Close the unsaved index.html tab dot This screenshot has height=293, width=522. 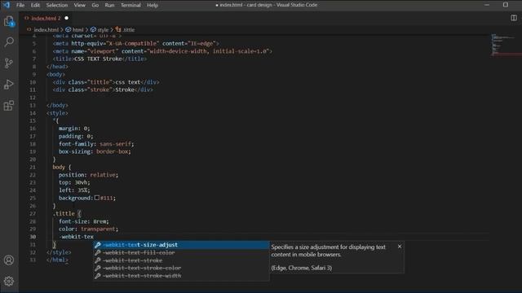tap(66, 18)
